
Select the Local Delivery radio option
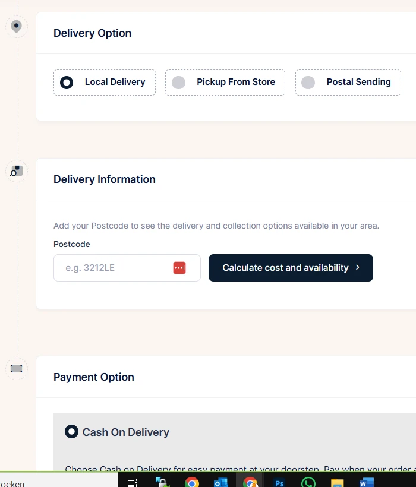105,83
